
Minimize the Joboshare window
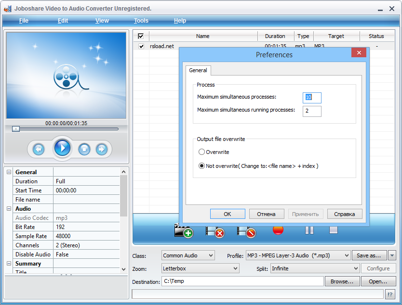(x=380, y=9)
